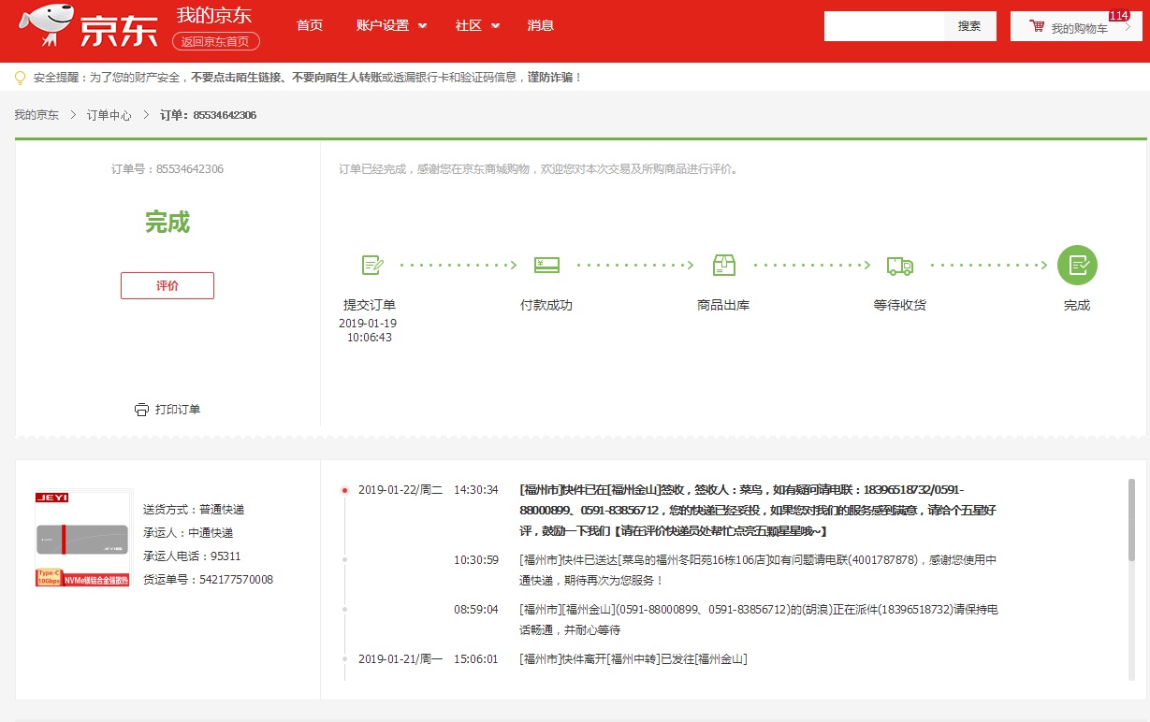This screenshot has height=722, width=1150.
Task: Click the order submit time 10:06:43
Action: point(370,338)
